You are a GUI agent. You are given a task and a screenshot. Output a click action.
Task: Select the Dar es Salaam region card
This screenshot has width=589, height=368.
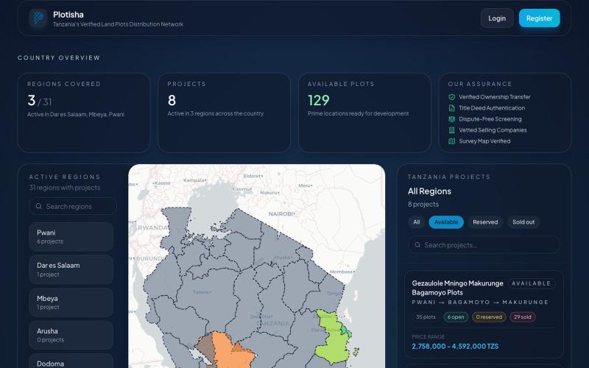(x=71, y=269)
